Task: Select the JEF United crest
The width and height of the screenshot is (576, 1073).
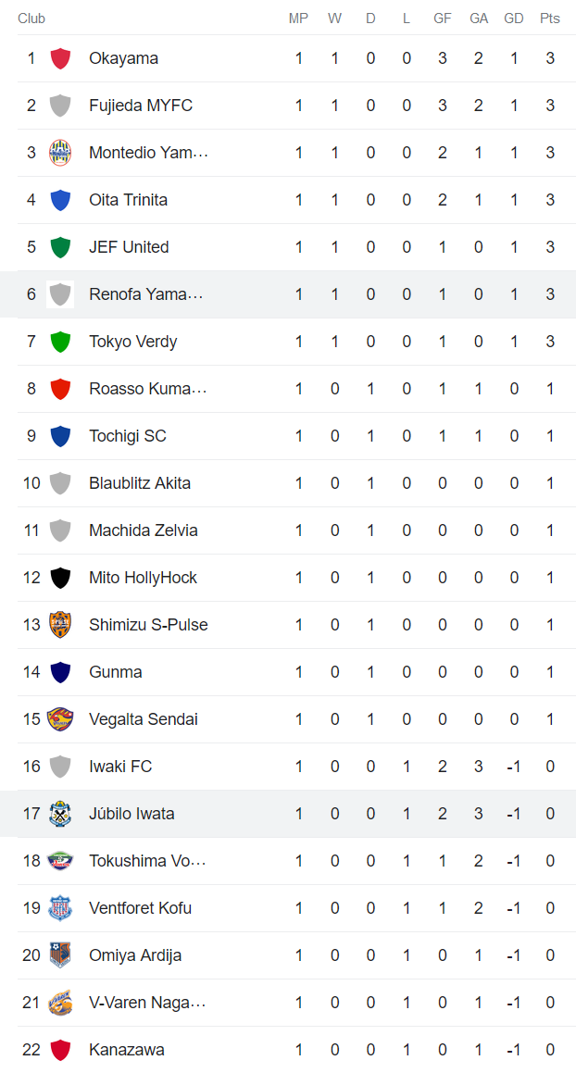Action: [x=59, y=246]
